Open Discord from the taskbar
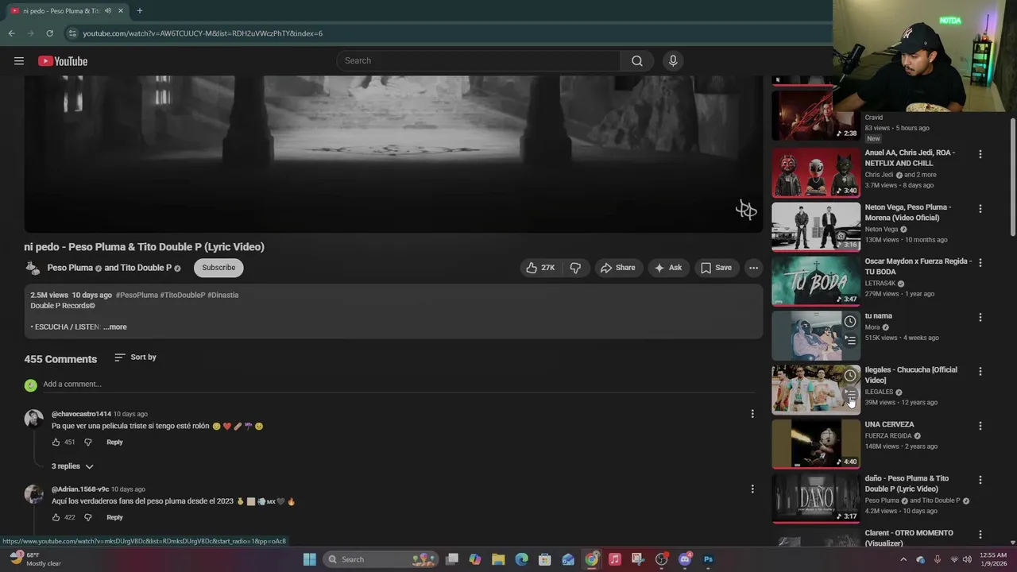Image resolution: width=1017 pixels, height=572 pixels. 685,559
